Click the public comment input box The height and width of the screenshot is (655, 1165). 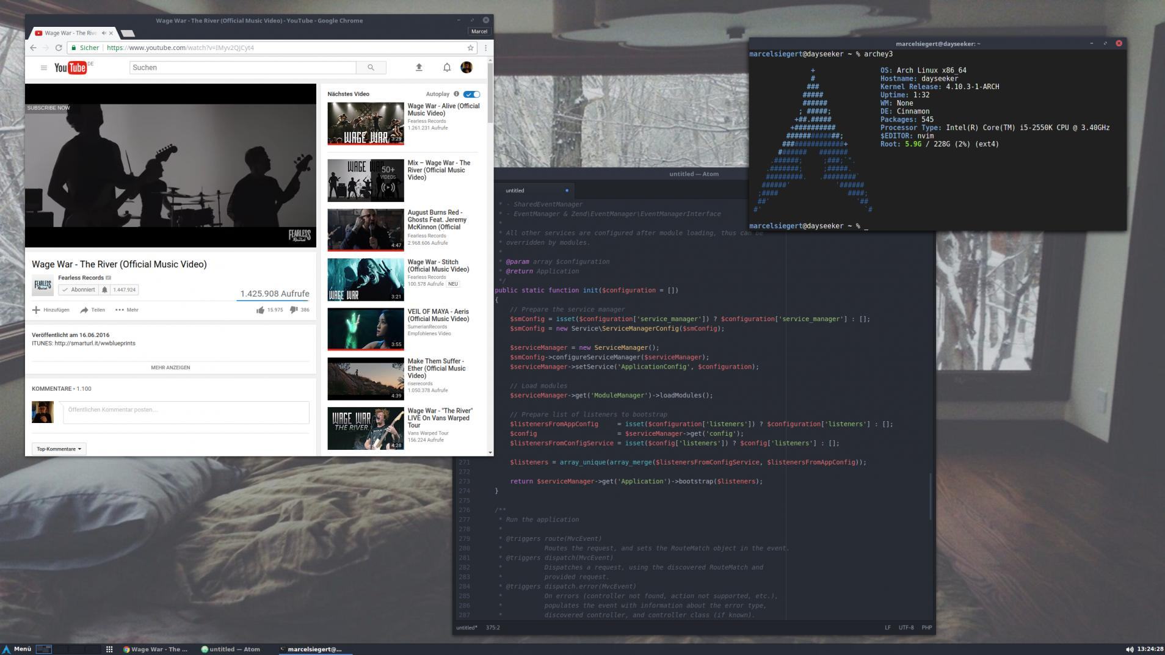tap(186, 413)
